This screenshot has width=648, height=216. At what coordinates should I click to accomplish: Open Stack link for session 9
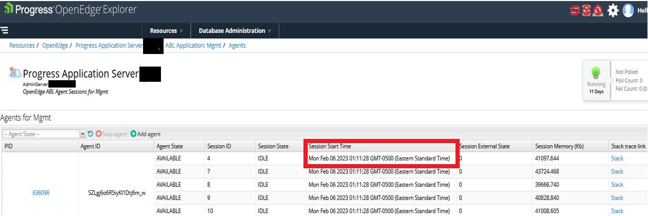click(617, 198)
